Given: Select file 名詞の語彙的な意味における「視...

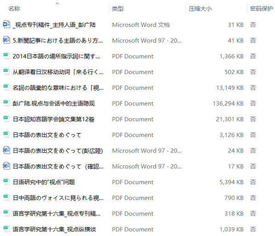Looking at the screenshot, I should coord(58,87).
